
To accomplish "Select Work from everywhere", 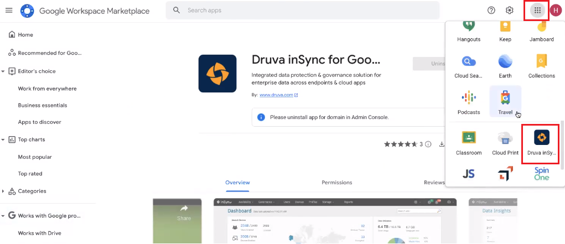I will click(47, 89).
